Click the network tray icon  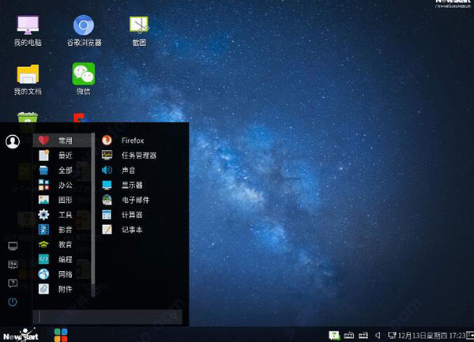coord(392,335)
